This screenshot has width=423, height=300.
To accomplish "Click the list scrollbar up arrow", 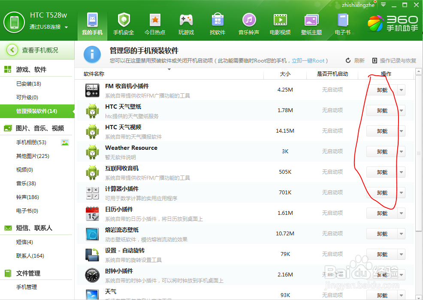I will point(418,71).
